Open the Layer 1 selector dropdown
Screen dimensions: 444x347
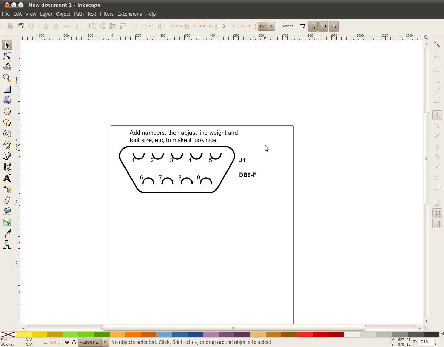pos(105,342)
